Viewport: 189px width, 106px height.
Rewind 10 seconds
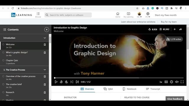tap(61, 82)
